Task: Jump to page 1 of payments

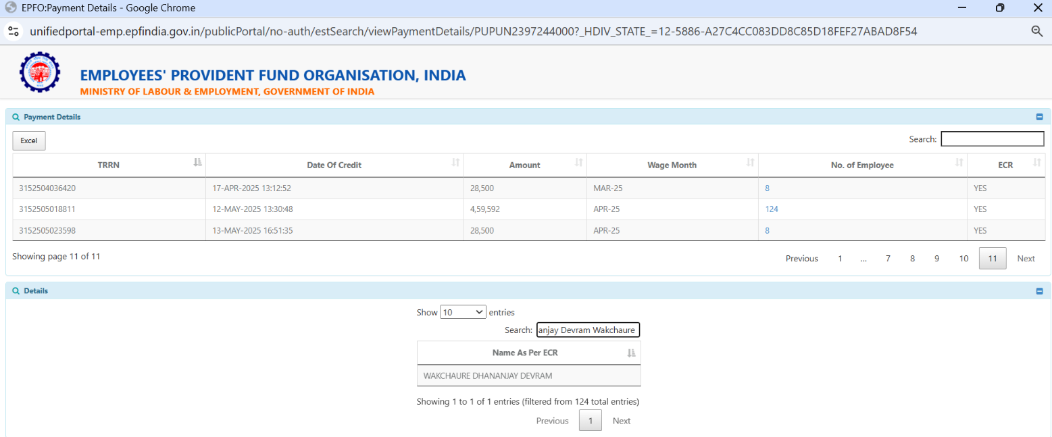Action: (x=840, y=259)
